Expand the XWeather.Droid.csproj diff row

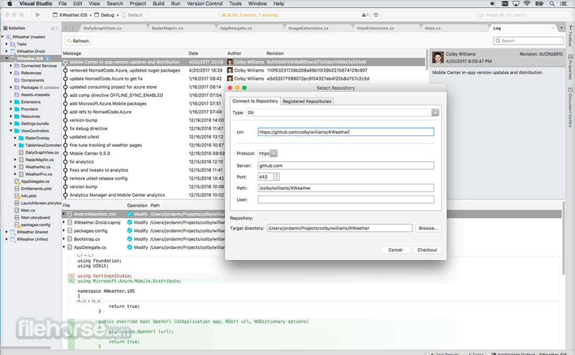[x=64, y=222]
